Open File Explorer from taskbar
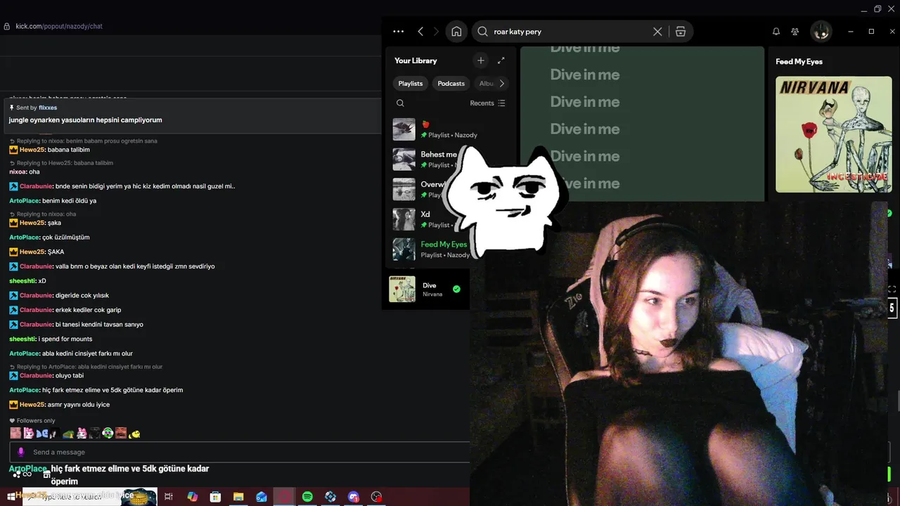The height and width of the screenshot is (506, 900). coord(238,497)
